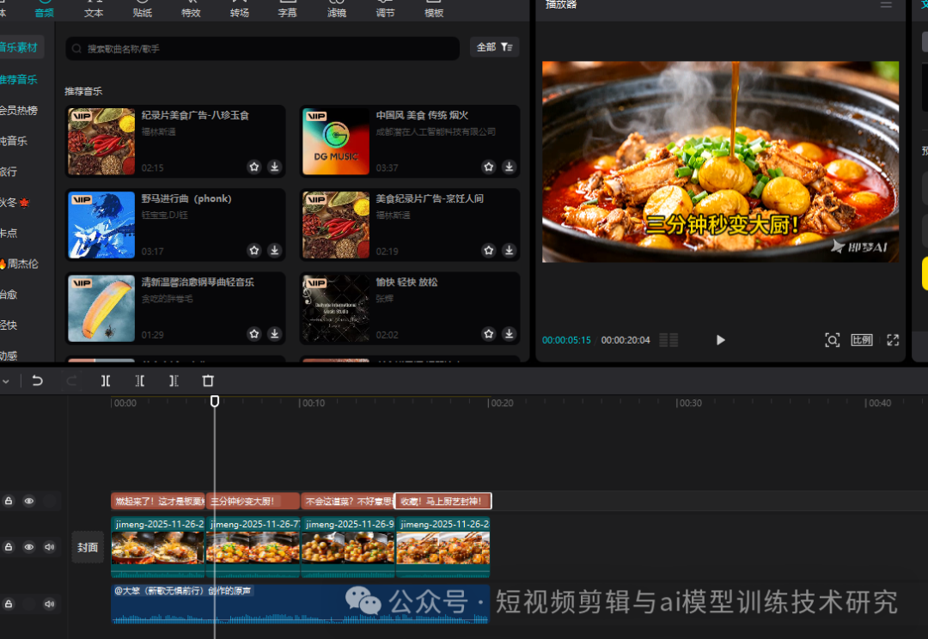Open the 文本 tab

94,9
